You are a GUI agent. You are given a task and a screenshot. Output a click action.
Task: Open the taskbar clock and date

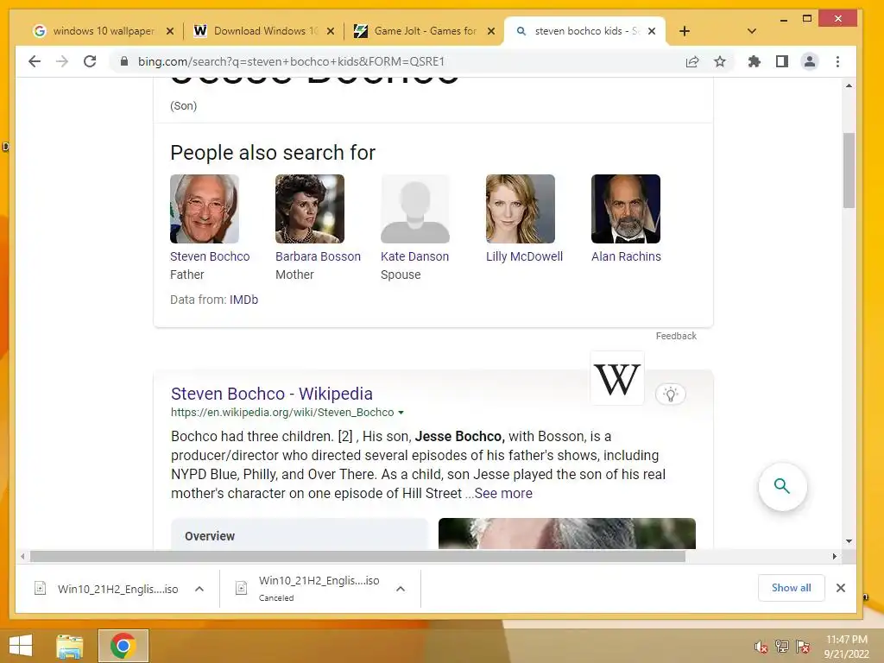846,647
